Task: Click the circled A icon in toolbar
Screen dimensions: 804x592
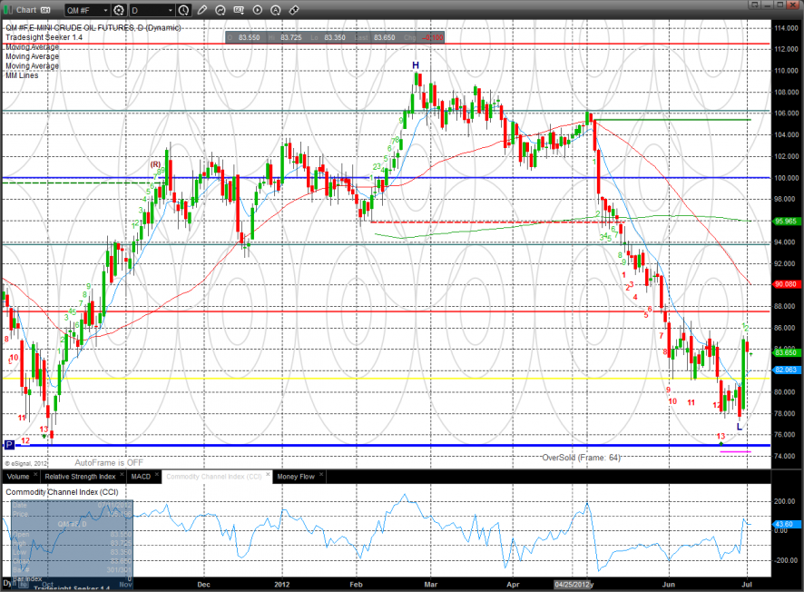Action: [277, 10]
